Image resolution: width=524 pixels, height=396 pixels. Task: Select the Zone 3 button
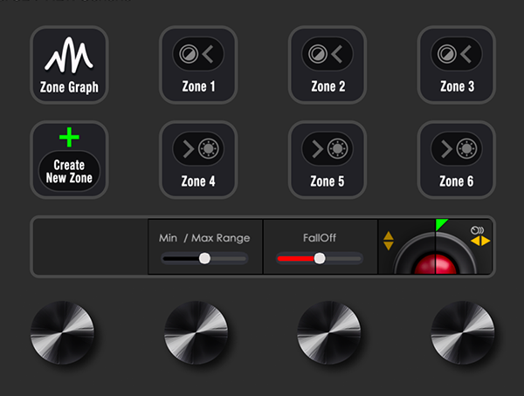pyautogui.click(x=457, y=65)
